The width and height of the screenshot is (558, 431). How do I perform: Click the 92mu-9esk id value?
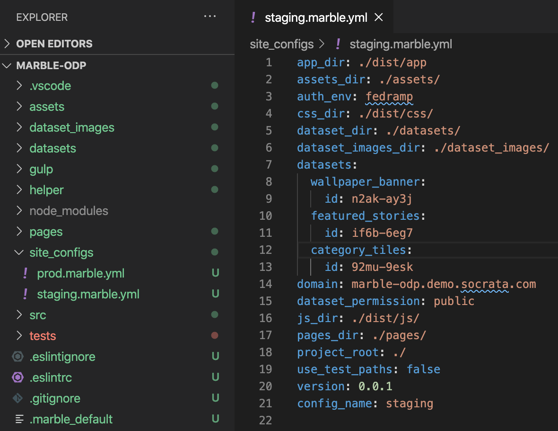[x=382, y=267]
